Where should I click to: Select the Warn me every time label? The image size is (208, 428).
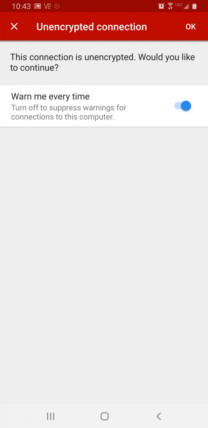tap(51, 97)
